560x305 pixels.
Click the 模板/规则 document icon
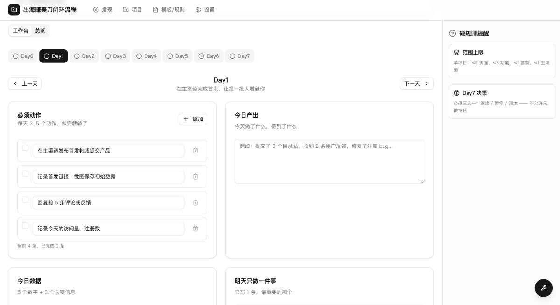tap(154, 9)
